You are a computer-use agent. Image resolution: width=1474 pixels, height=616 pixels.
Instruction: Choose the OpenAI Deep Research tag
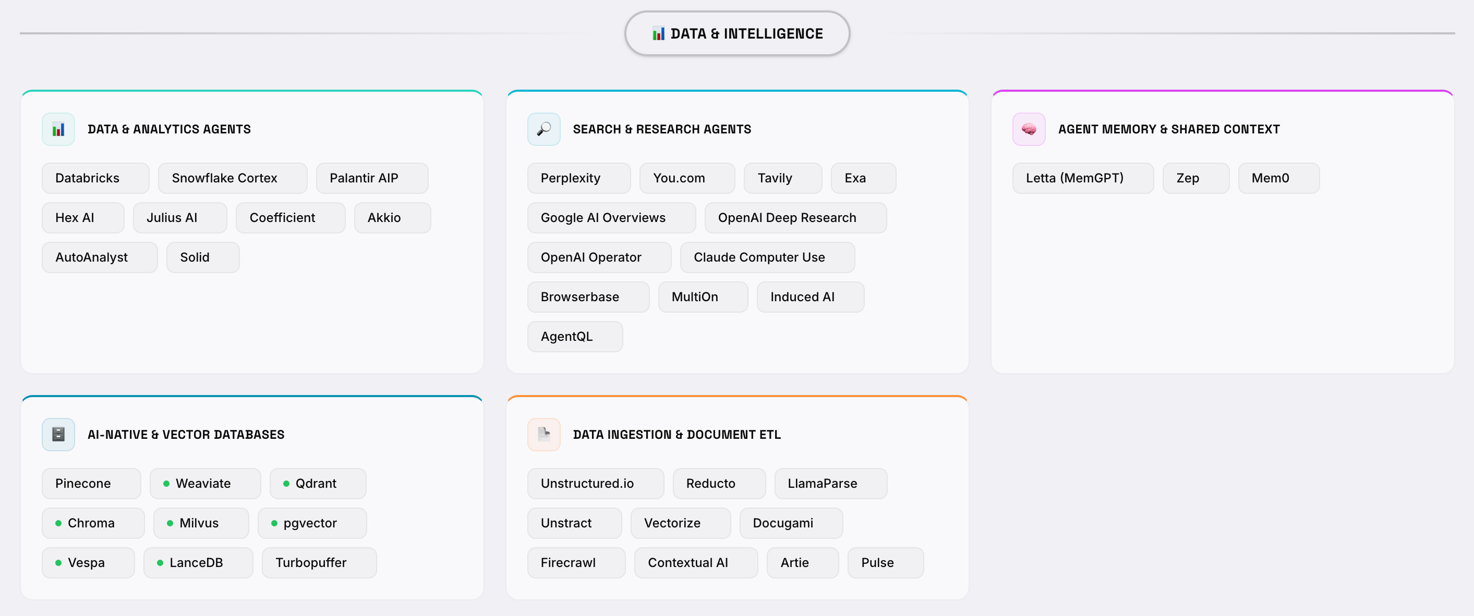795,217
